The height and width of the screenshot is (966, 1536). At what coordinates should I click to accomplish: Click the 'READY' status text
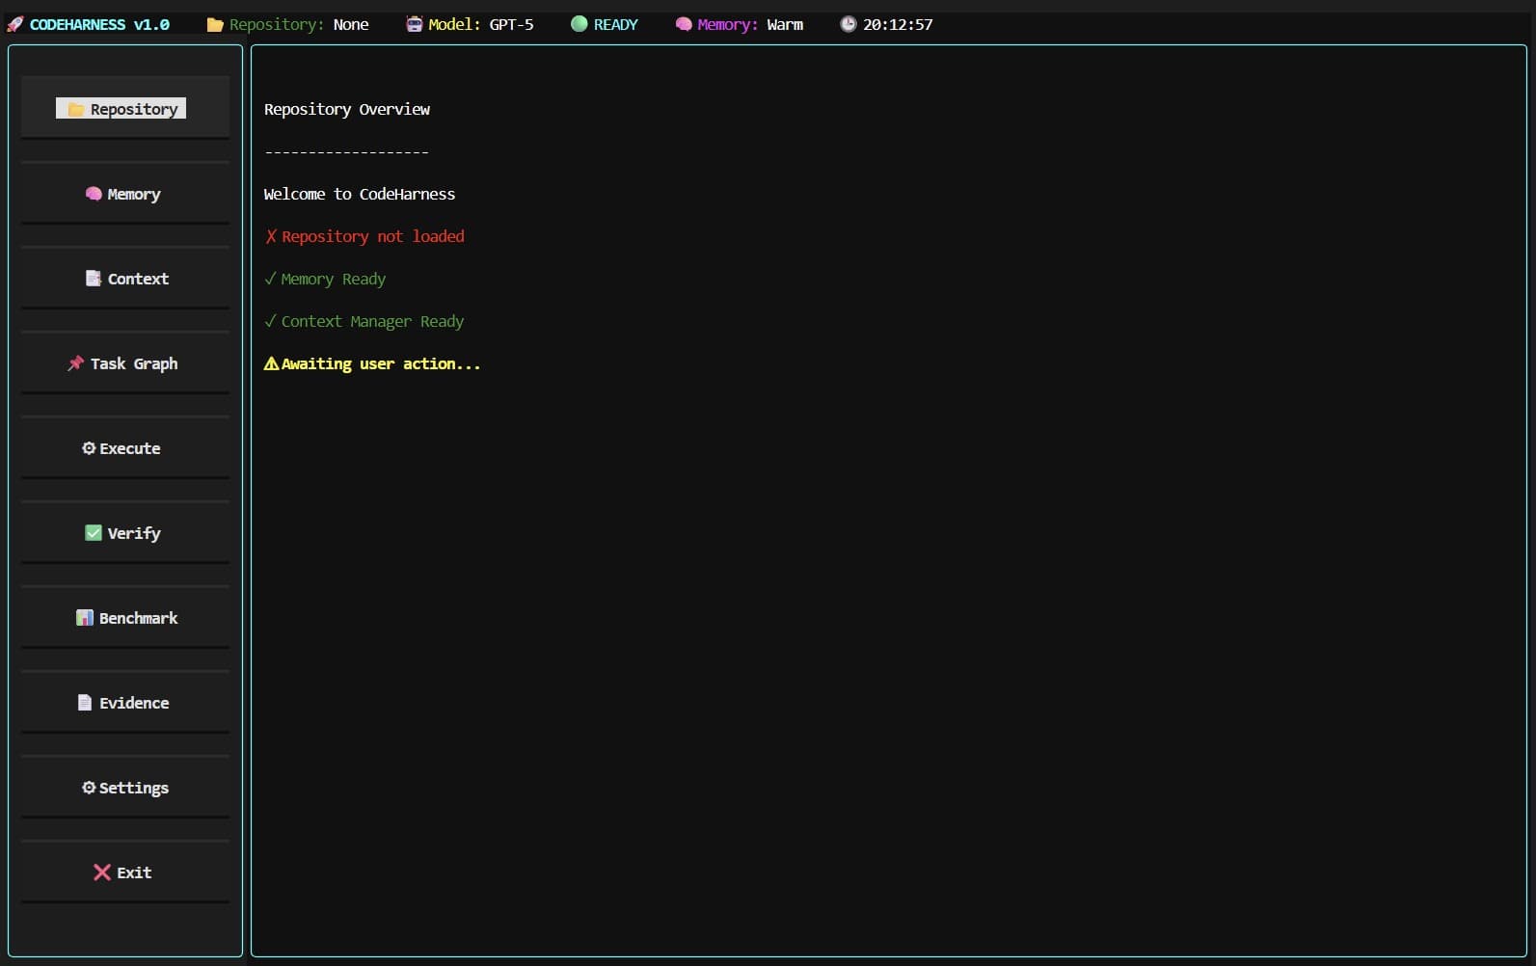pyautogui.click(x=616, y=24)
